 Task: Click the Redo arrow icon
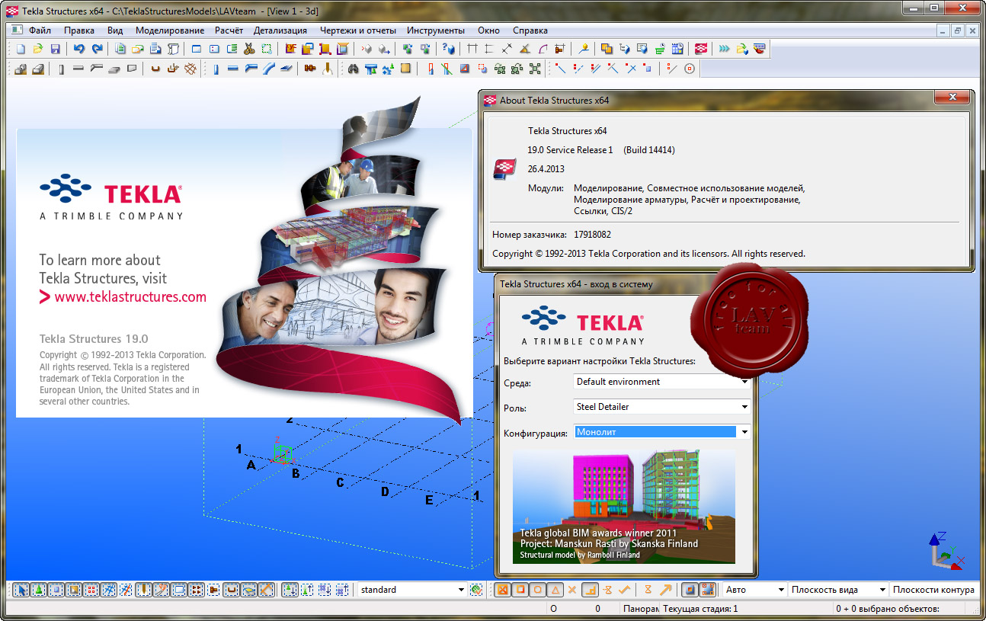click(98, 49)
